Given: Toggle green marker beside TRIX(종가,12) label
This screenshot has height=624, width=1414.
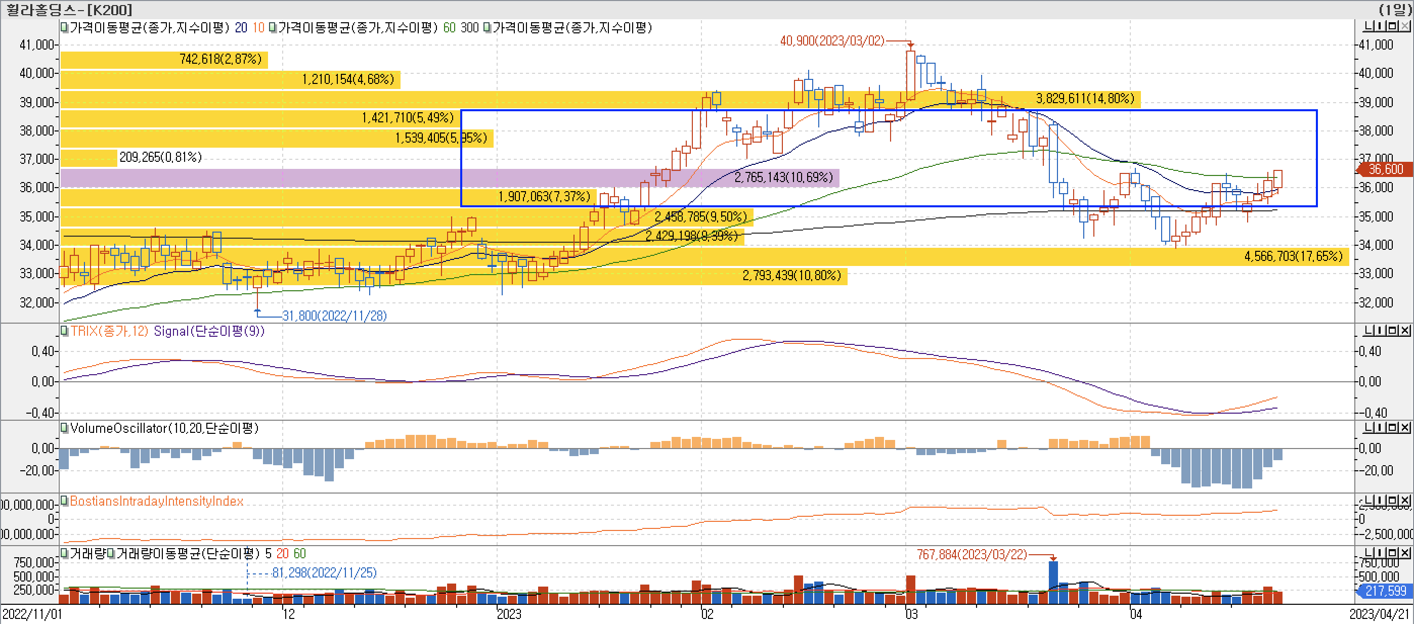Looking at the screenshot, I should (64, 331).
